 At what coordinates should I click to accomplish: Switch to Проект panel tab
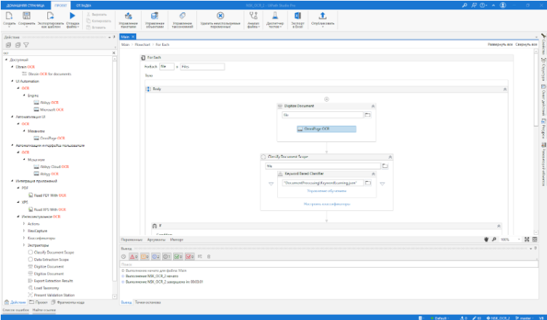tap(39, 303)
